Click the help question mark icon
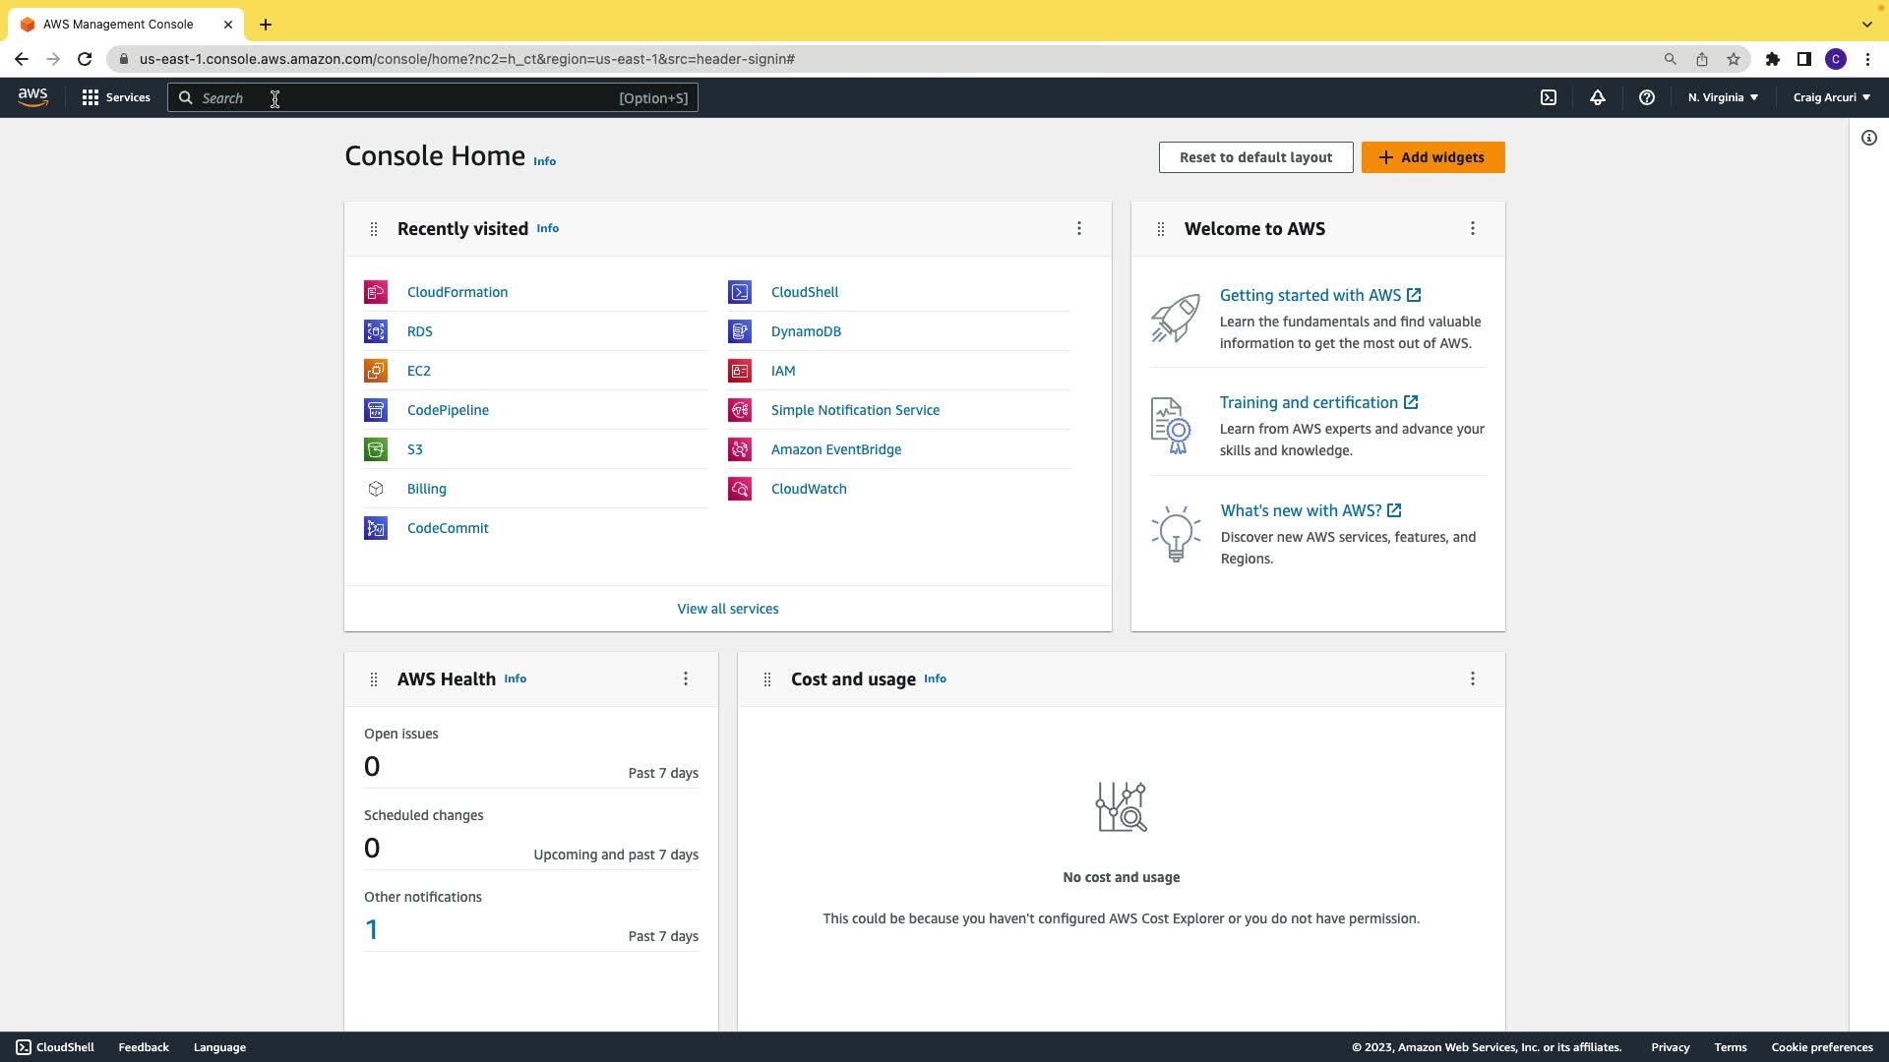The height and width of the screenshot is (1062, 1889). [x=1647, y=97]
